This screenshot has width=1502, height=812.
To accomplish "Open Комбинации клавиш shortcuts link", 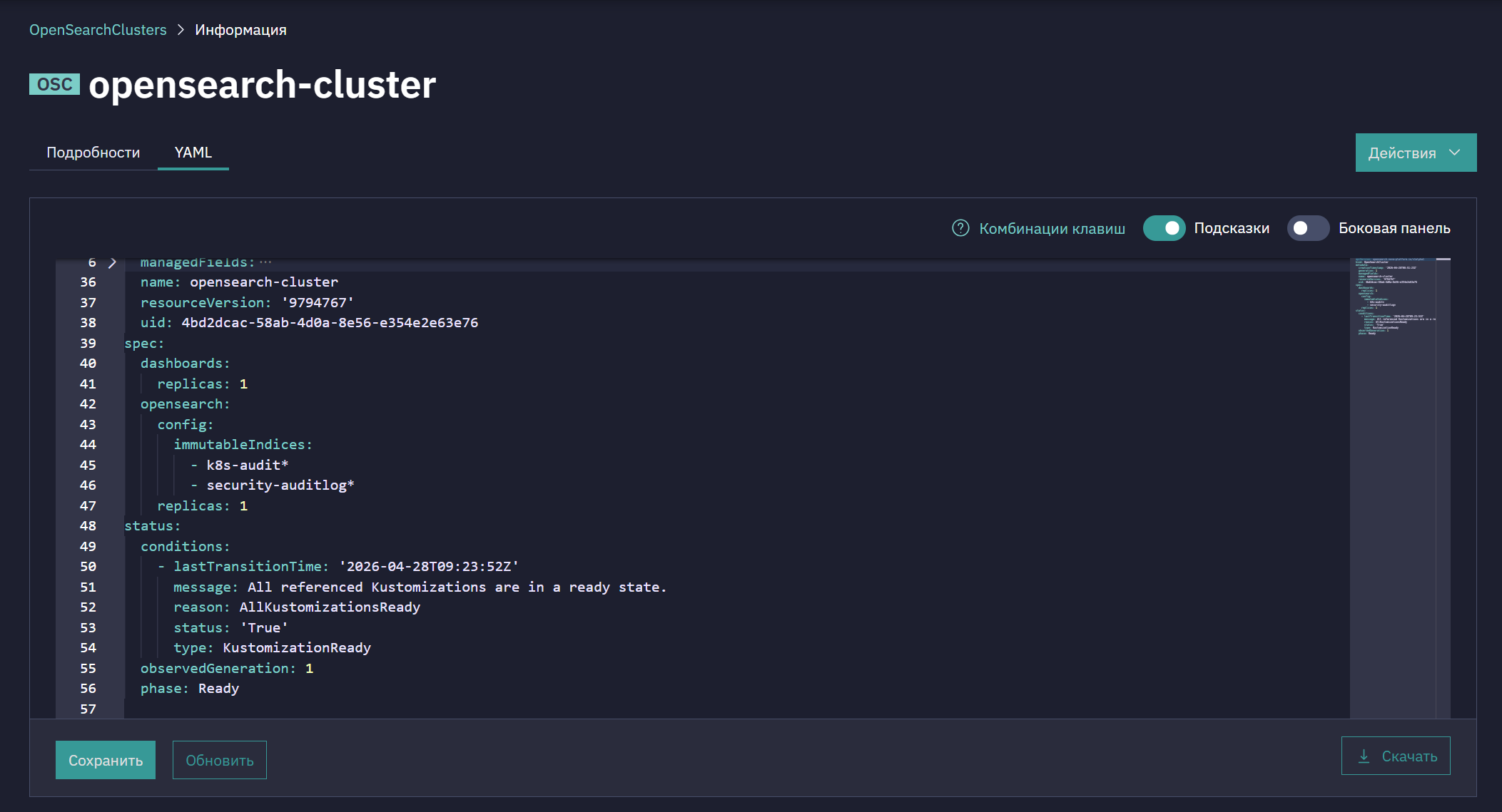I will [x=1052, y=228].
